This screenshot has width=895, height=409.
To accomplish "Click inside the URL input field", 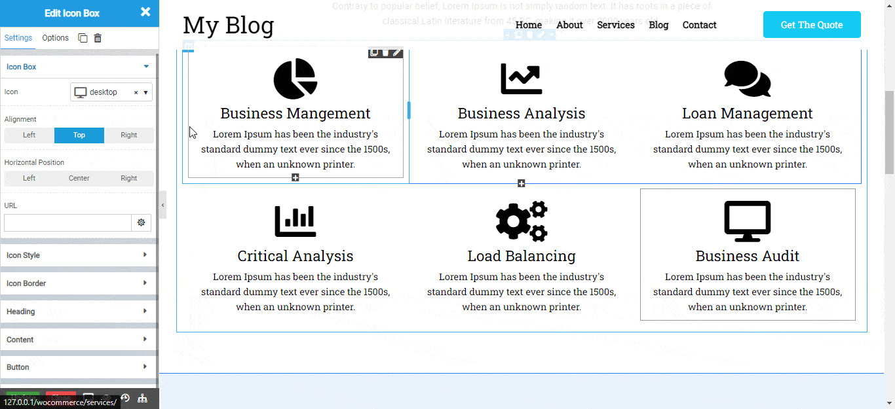I will (67, 222).
